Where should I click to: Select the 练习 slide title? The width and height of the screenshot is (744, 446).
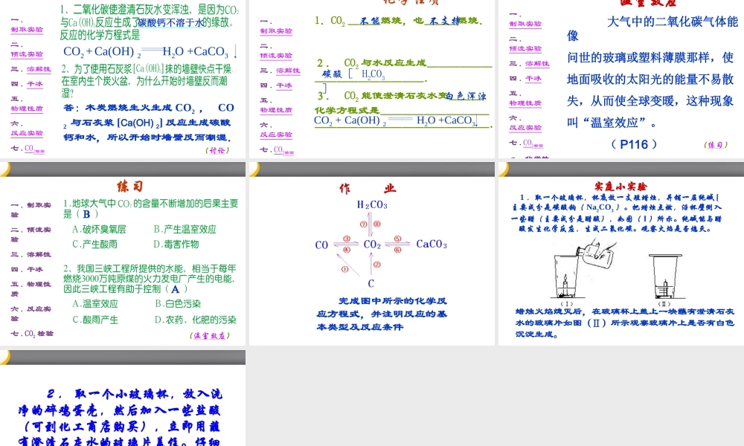click(x=129, y=187)
